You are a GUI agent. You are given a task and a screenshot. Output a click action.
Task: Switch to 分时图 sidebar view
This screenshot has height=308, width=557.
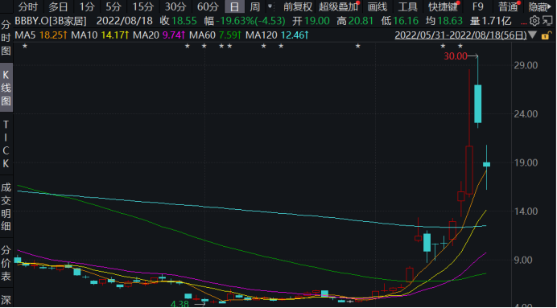coord(6,38)
